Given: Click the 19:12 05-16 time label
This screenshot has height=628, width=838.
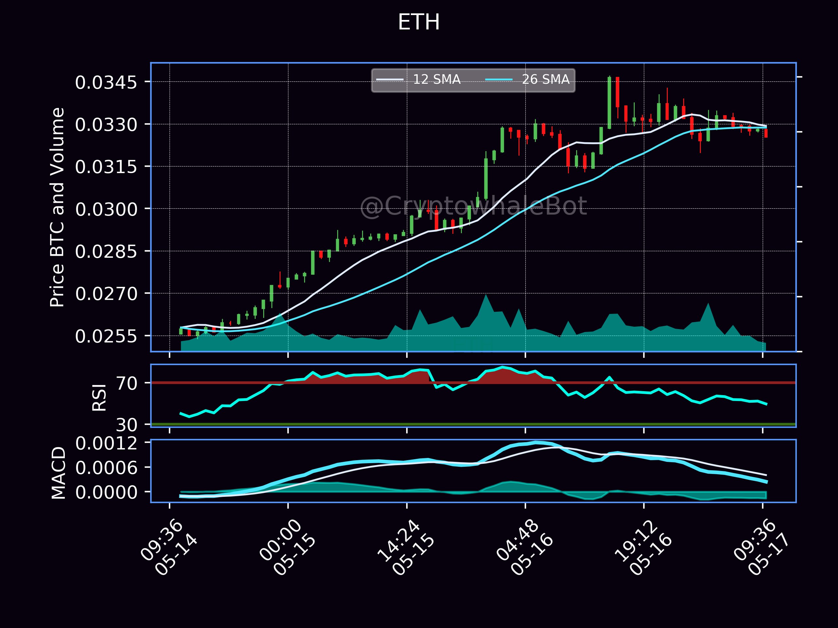Looking at the screenshot, I should click(643, 548).
